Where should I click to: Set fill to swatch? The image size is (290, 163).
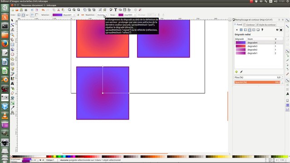click(x=258, y=30)
